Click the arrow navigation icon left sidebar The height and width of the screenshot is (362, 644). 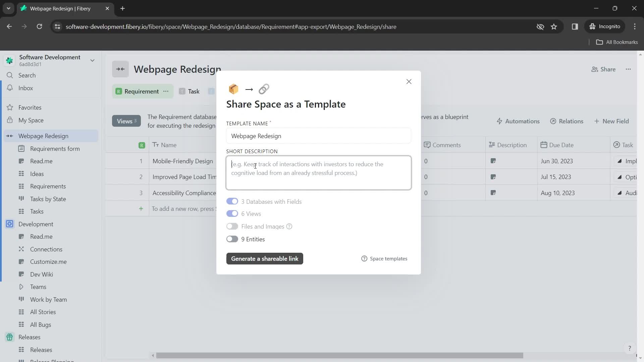click(x=10, y=136)
